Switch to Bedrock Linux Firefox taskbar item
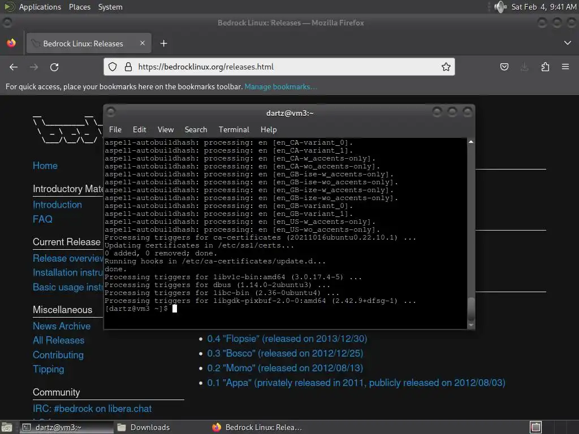This screenshot has height=434, width=579. [257, 427]
